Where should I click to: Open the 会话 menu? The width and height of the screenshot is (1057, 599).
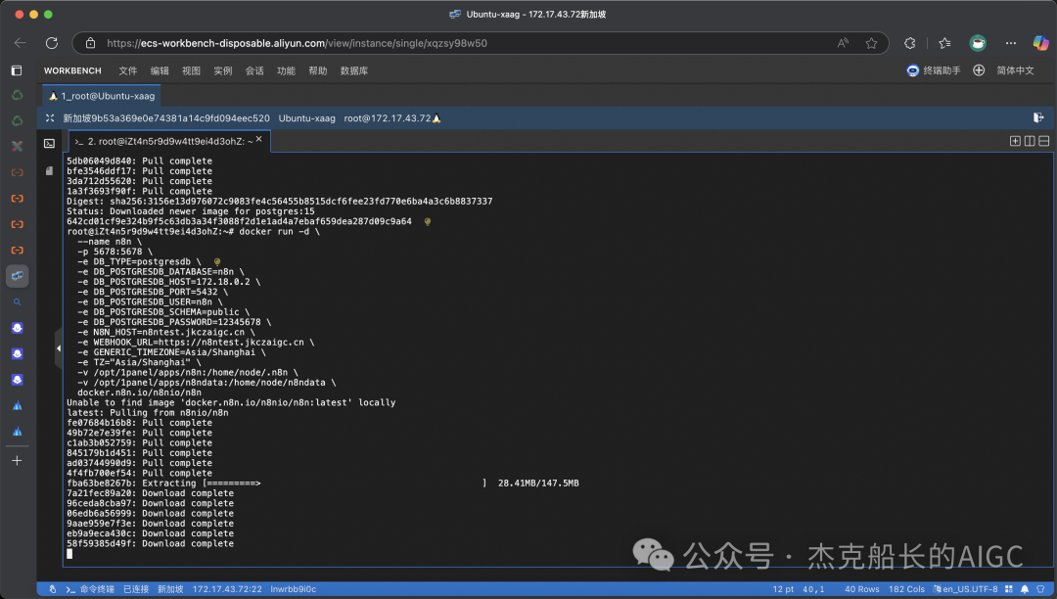(254, 70)
